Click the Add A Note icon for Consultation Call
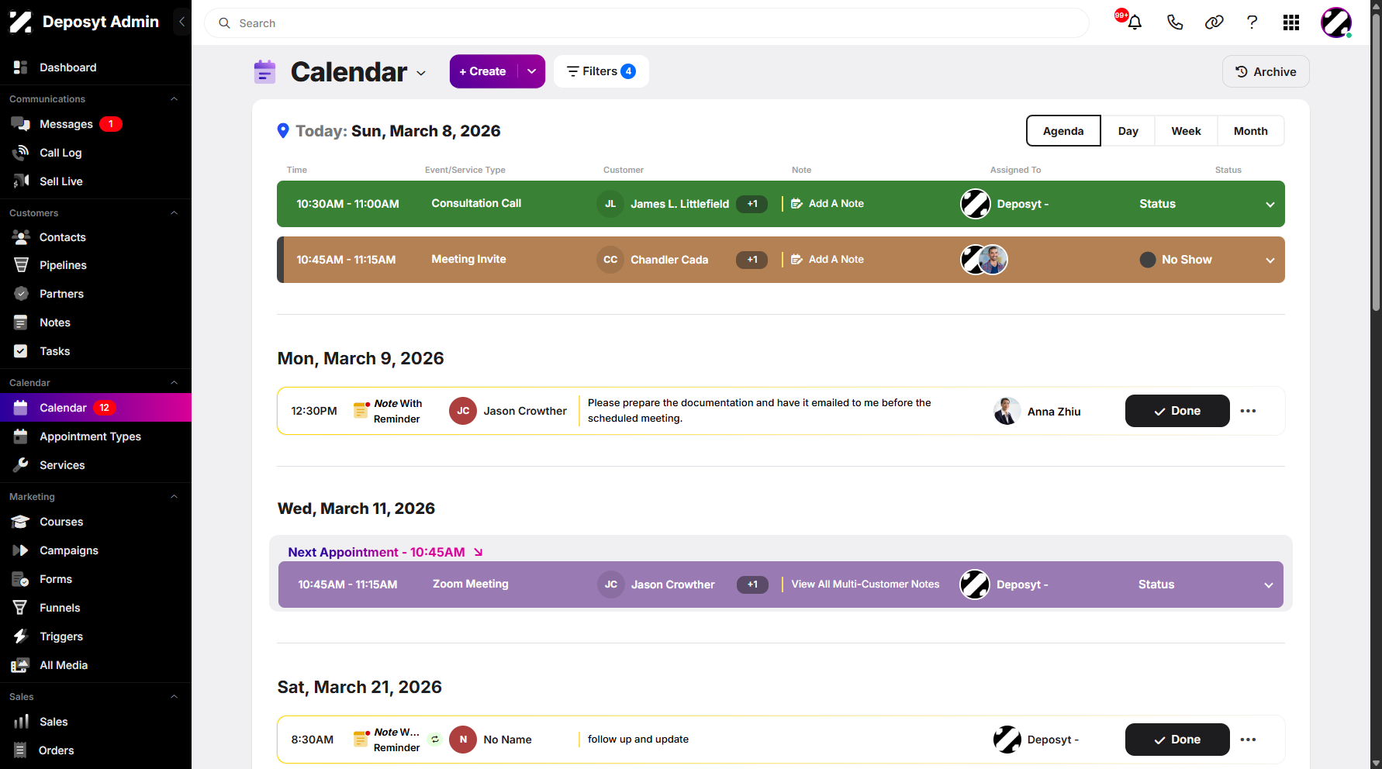1382x769 pixels. pos(796,204)
